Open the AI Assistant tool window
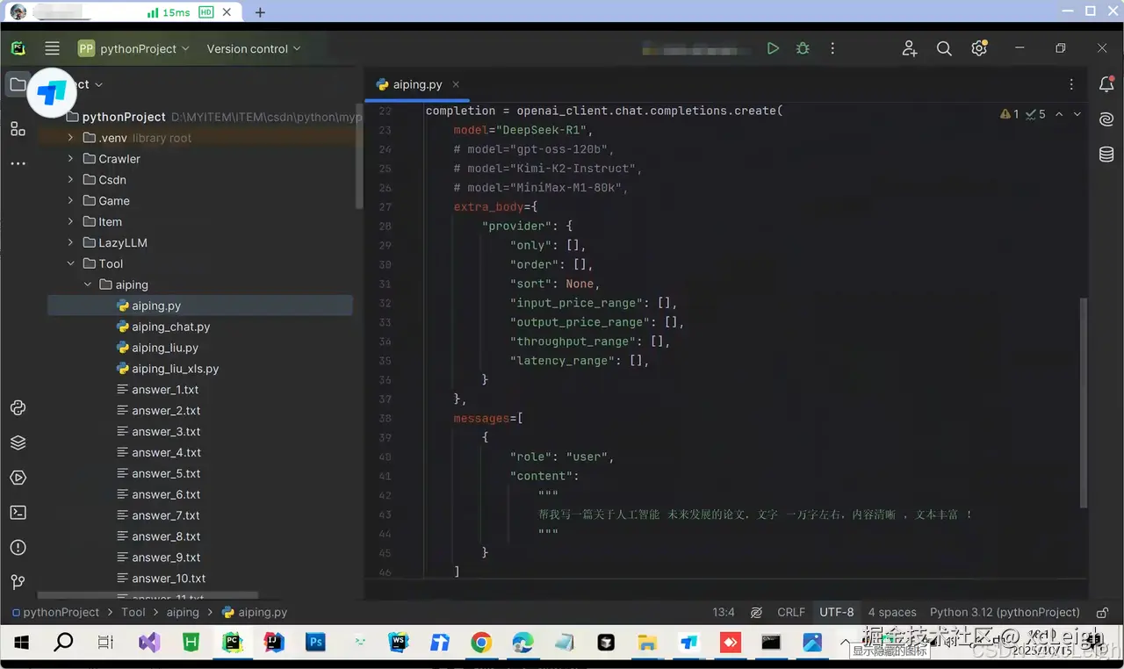The height and width of the screenshot is (669, 1124). [x=1106, y=119]
